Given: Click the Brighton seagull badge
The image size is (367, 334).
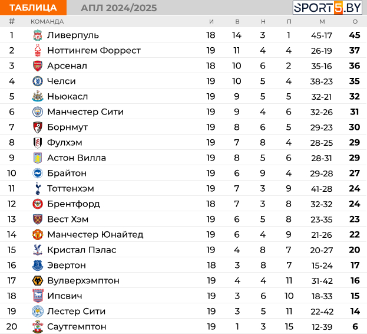Looking at the screenshot, I should (x=38, y=173).
